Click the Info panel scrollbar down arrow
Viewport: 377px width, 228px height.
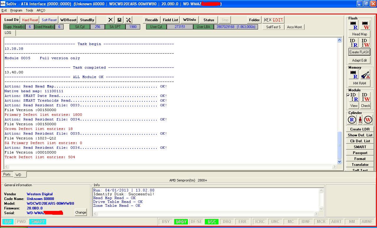[321, 209]
